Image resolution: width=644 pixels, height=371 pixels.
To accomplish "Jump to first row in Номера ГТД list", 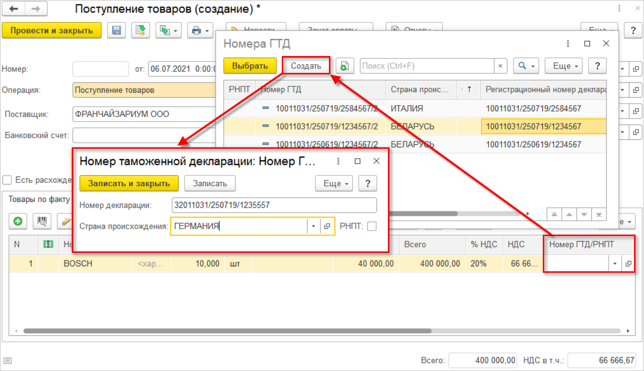I will click(555, 214).
